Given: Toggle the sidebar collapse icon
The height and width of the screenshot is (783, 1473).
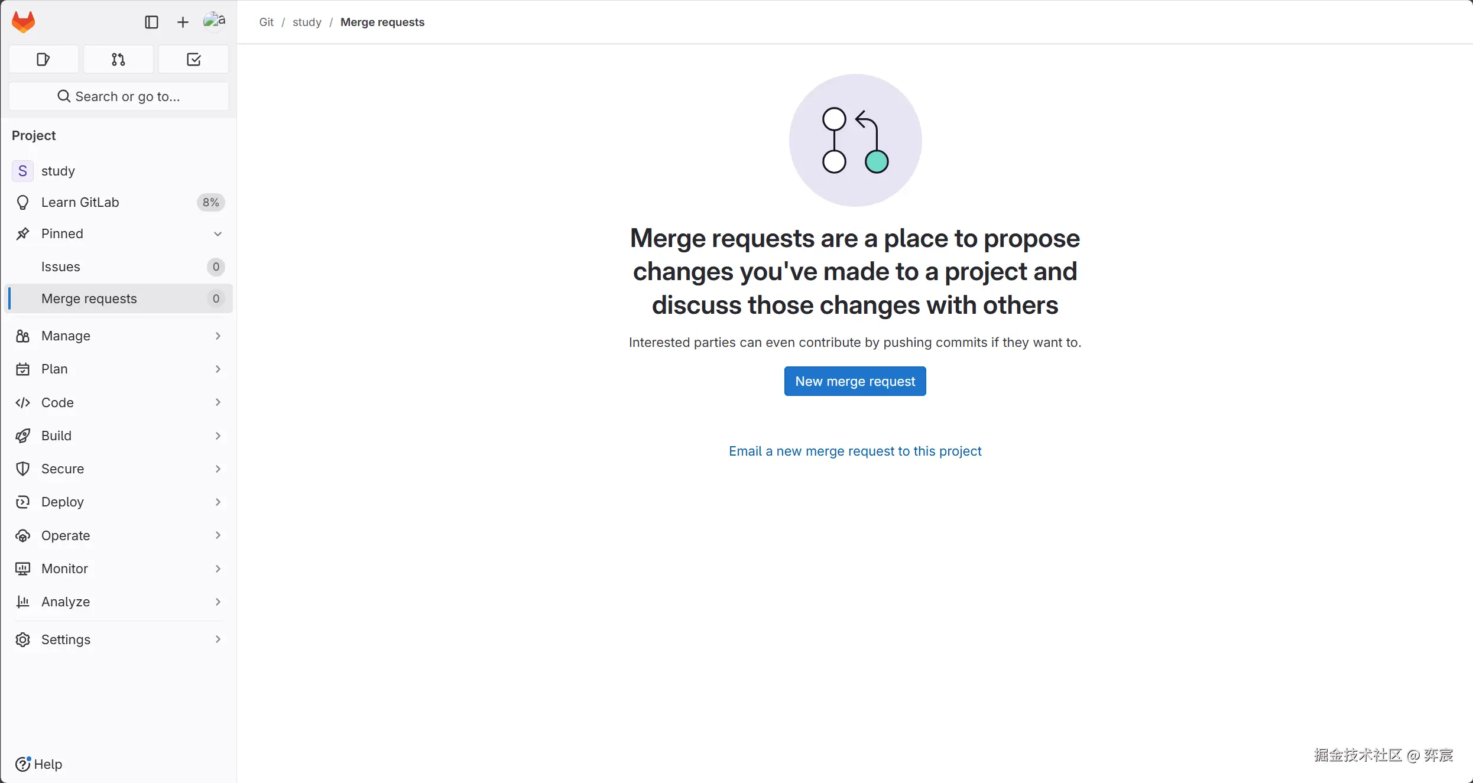Looking at the screenshot, I should (x=151, y=22).
